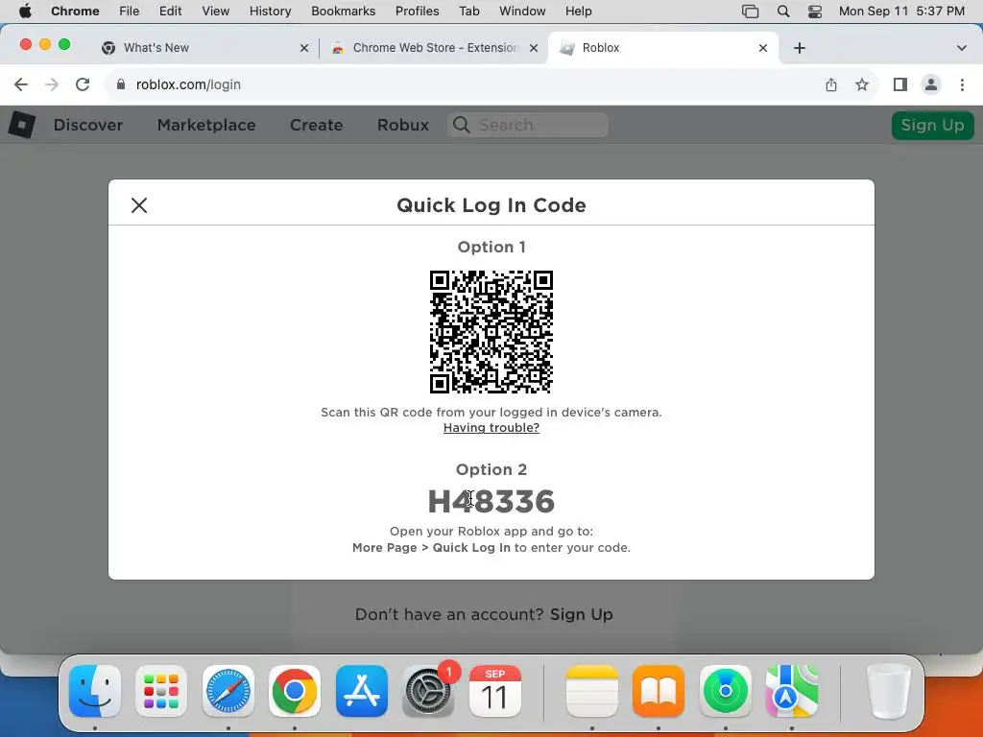Toggle the Chrome side panel

coord(900,84)
